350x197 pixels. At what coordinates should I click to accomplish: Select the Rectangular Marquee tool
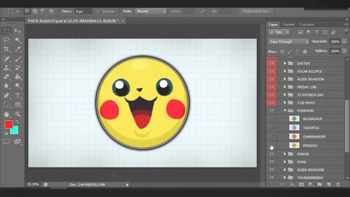tap(7, 31)
